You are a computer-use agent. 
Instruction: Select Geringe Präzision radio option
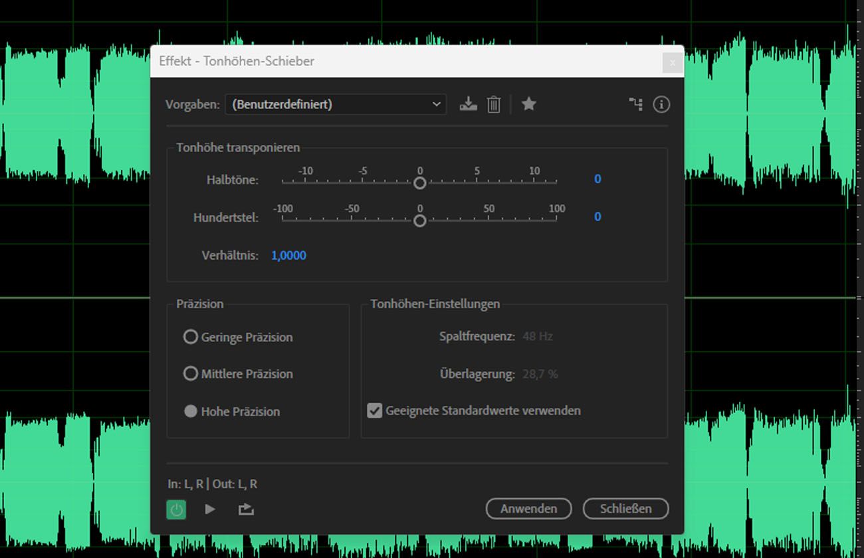point(238,337)
